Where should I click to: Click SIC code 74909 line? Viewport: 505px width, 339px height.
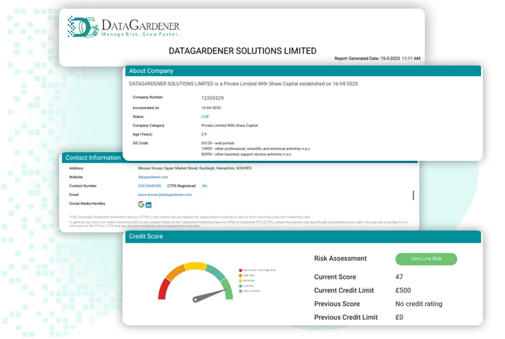click(256, 149)
